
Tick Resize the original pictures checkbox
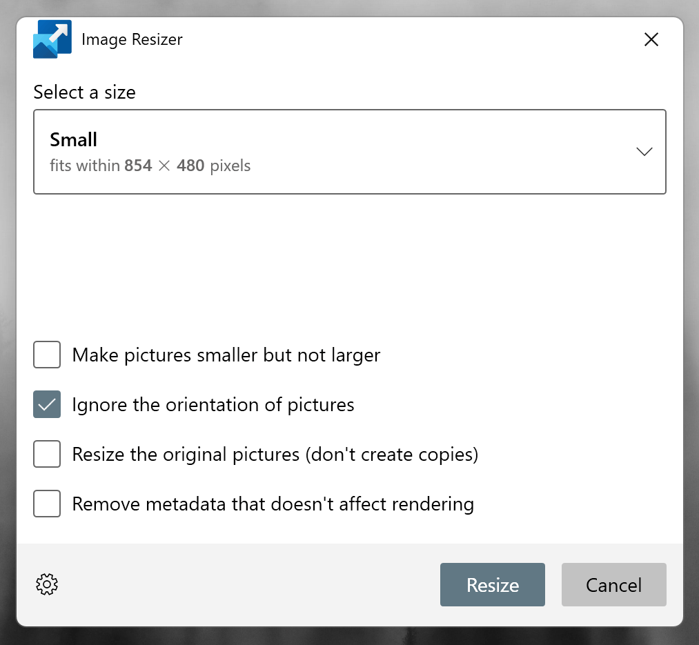point(47,454)
